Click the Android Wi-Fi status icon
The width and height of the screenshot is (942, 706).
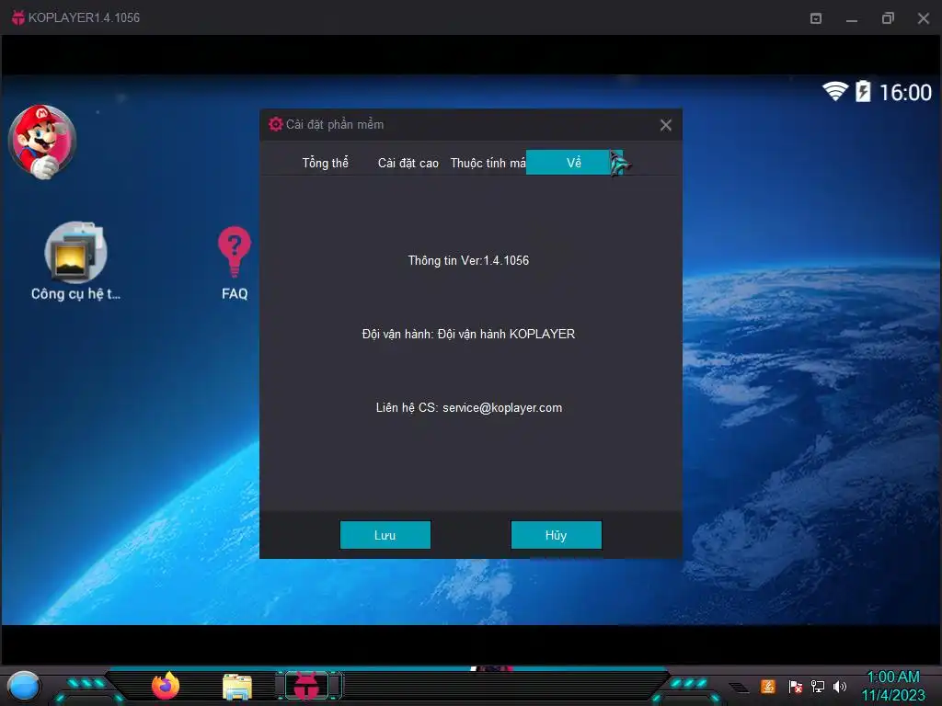click(835, 91)
